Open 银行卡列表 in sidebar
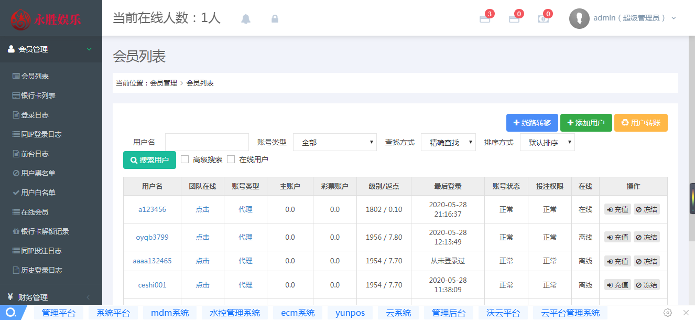Viewport: 695px width, 320px height. (38, 95)
